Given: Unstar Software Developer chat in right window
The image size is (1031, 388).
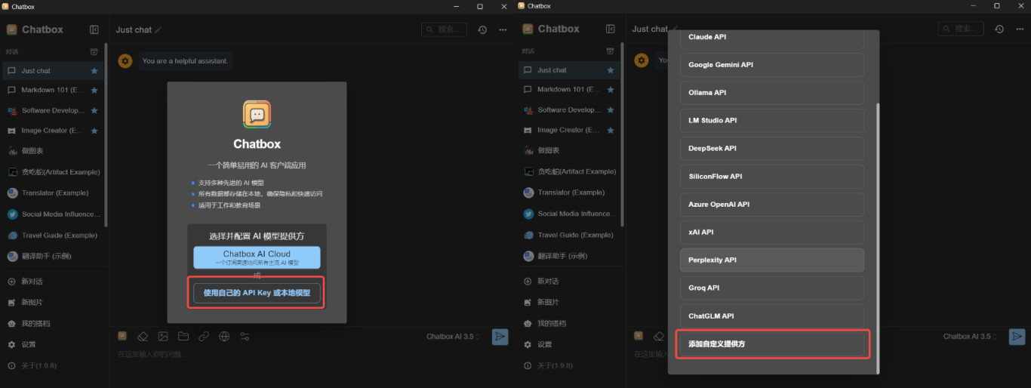Looking at the screenshot, I should pyautogui.click(x=611, y=109).
